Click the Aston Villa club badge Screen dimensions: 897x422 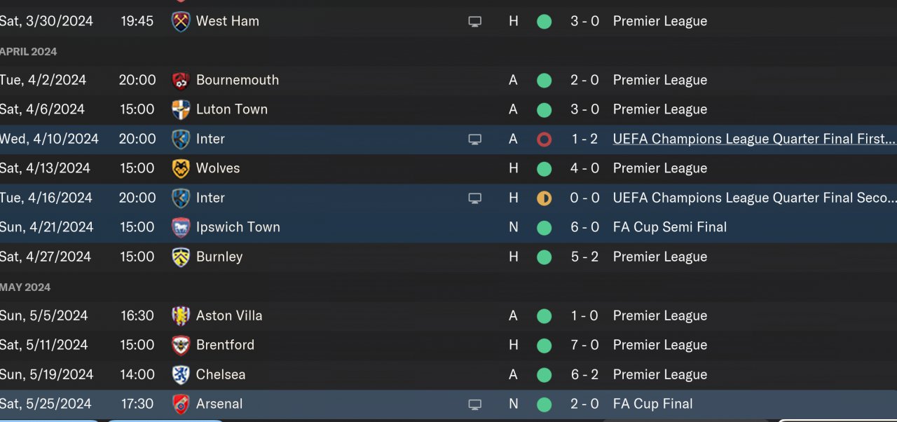pyautogui.click(x=181, y=316)
